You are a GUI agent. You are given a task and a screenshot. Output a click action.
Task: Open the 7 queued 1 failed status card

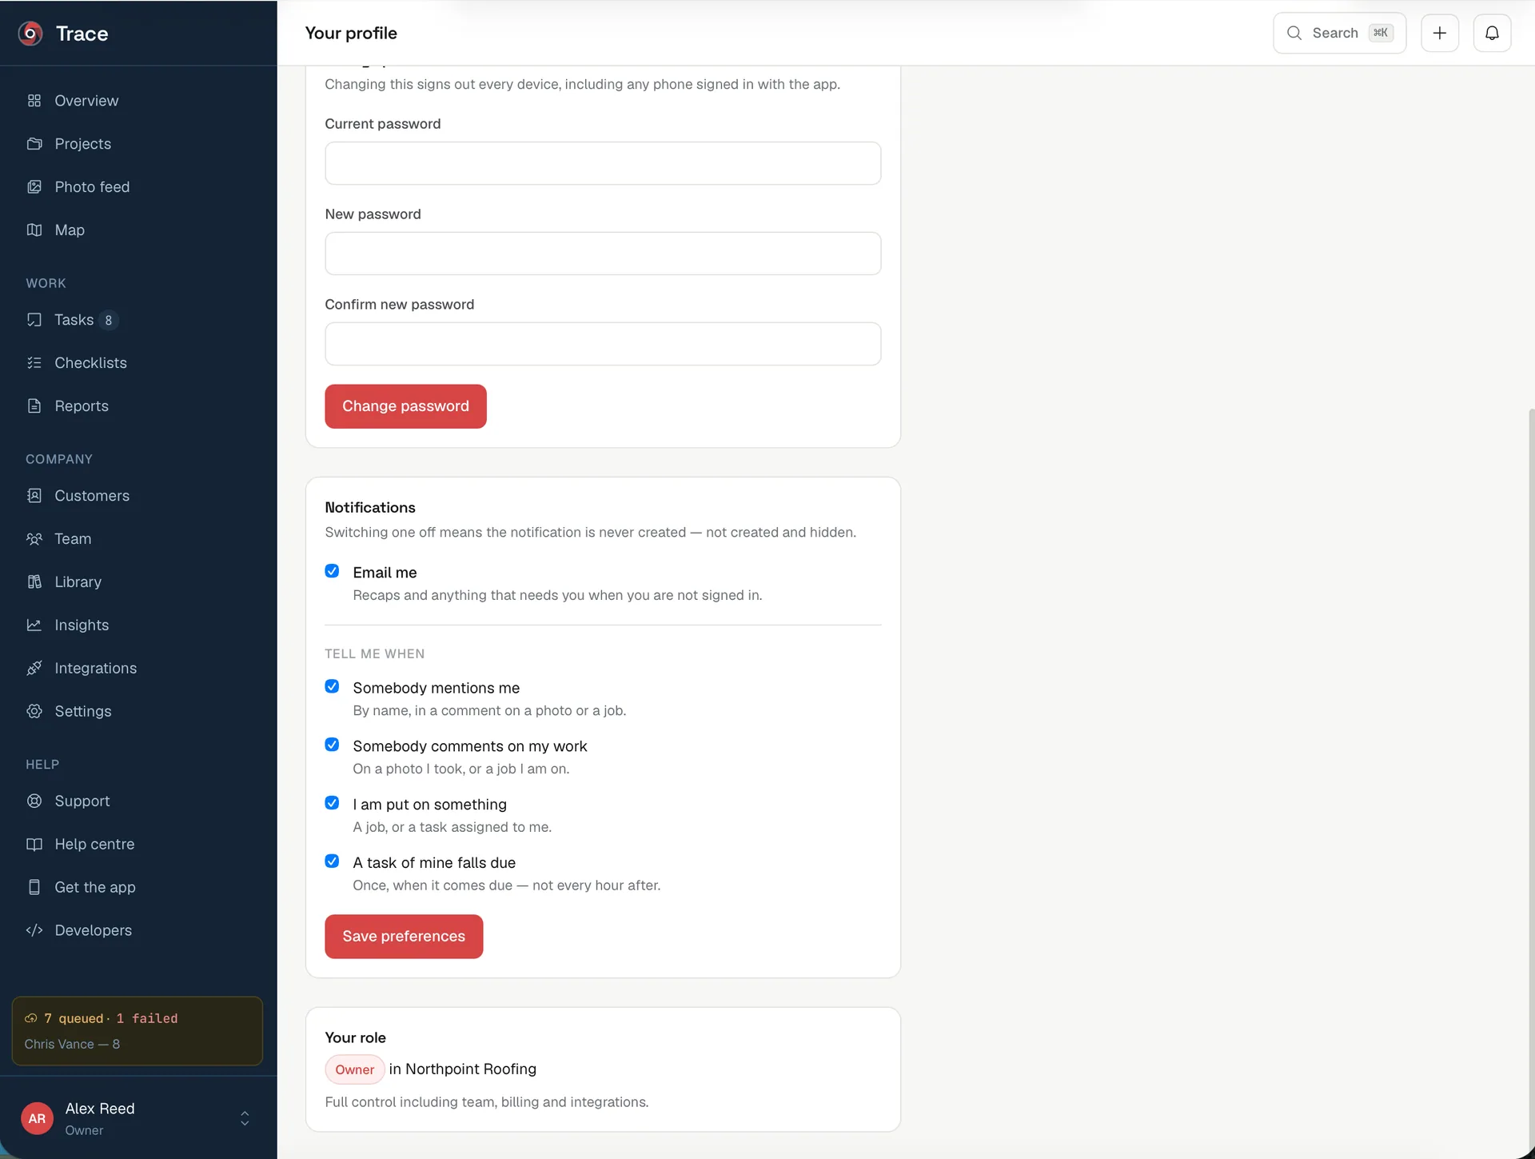click(x=138, y=1031)
